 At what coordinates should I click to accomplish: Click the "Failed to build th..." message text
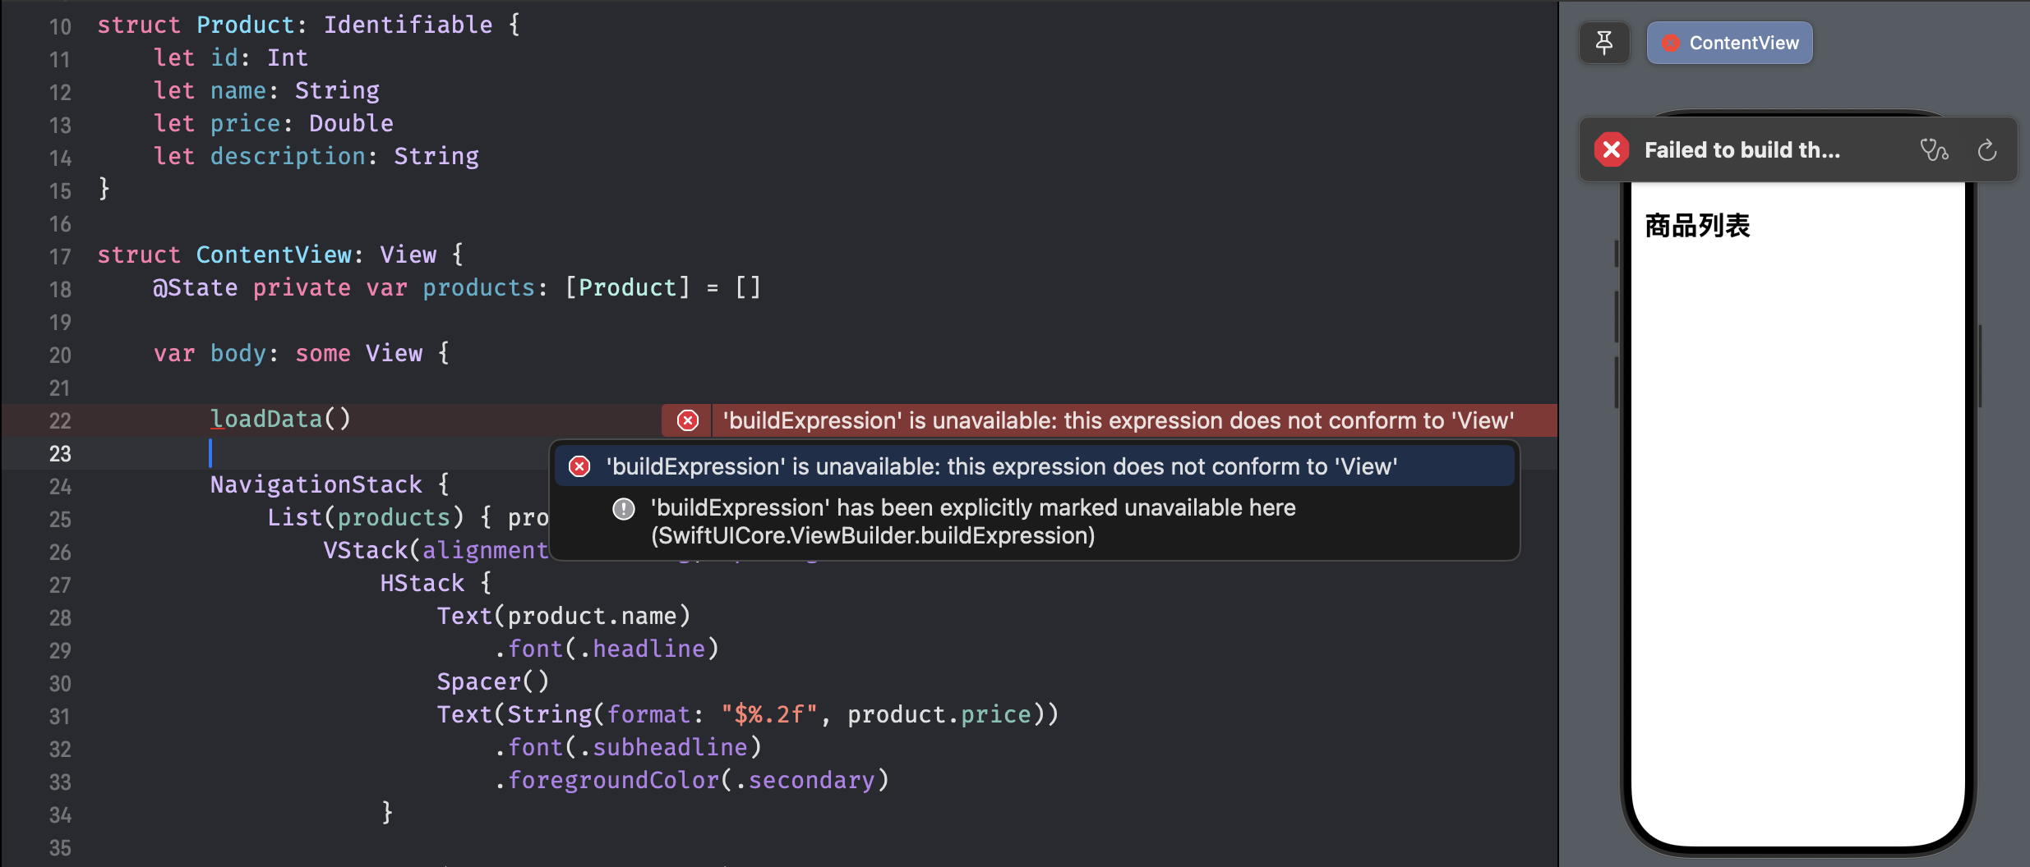click(x=1742, y=150)
